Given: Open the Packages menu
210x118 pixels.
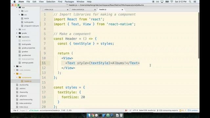Looking at the screenshot, I should [69, 2].
